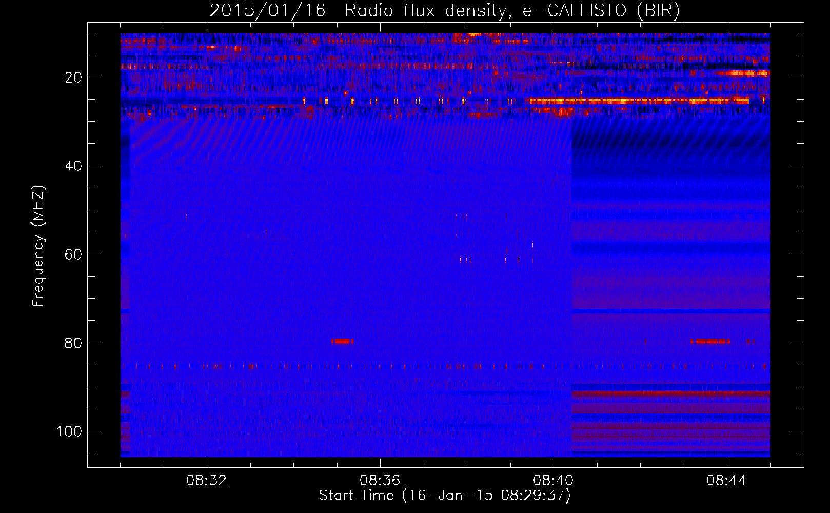This screenshot has height=513, width=830.
Task: Click the bright yellow band near 25 MHz after 08:40
Action: coord(639,101)
